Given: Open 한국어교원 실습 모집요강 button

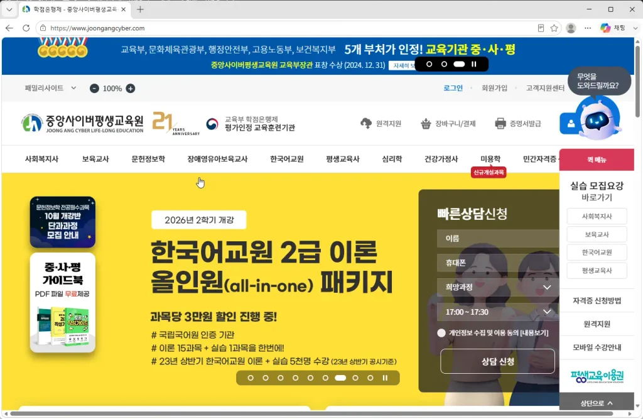Looking at the screenshot, I should pyautogui.click(x=597, y=253).
